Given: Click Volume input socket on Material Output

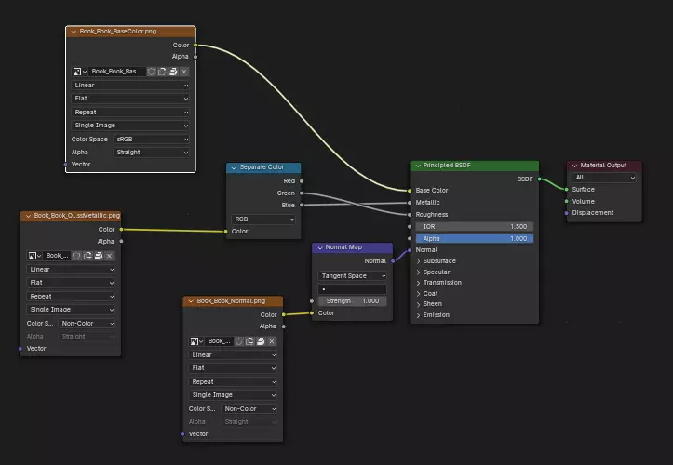Looking at the screenshot, I should [x=567, y=201].
